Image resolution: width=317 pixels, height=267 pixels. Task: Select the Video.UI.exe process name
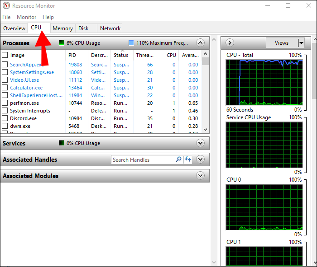click(24, 80)
